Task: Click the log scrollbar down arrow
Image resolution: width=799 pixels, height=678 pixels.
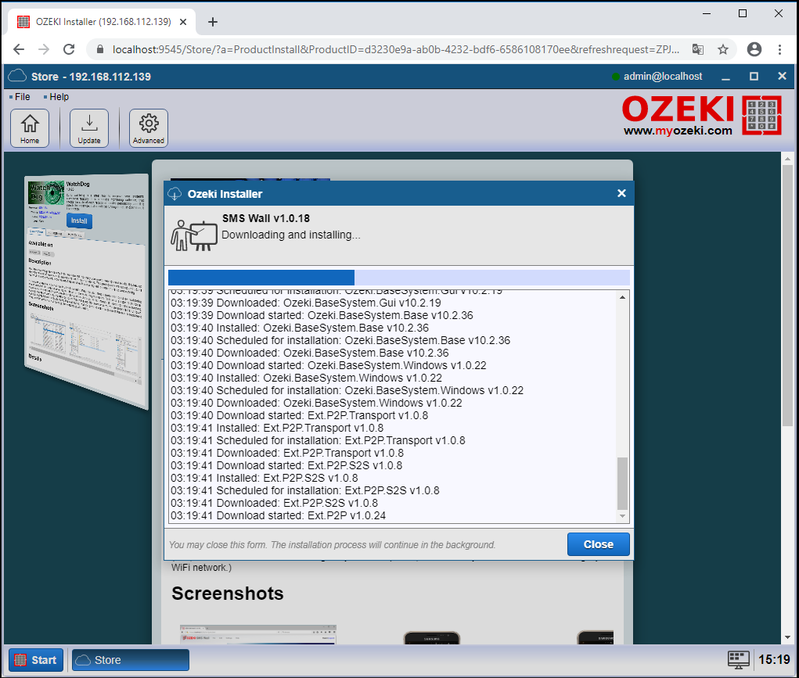Action: (622, 516)
